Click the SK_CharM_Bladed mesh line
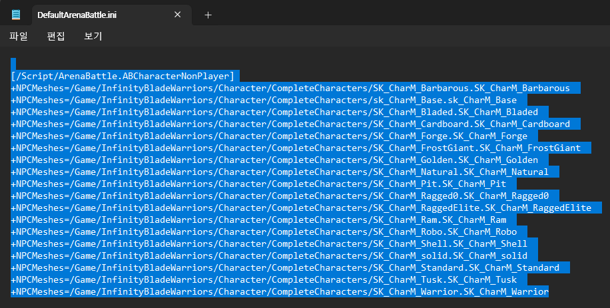 (x=274, y=112)
